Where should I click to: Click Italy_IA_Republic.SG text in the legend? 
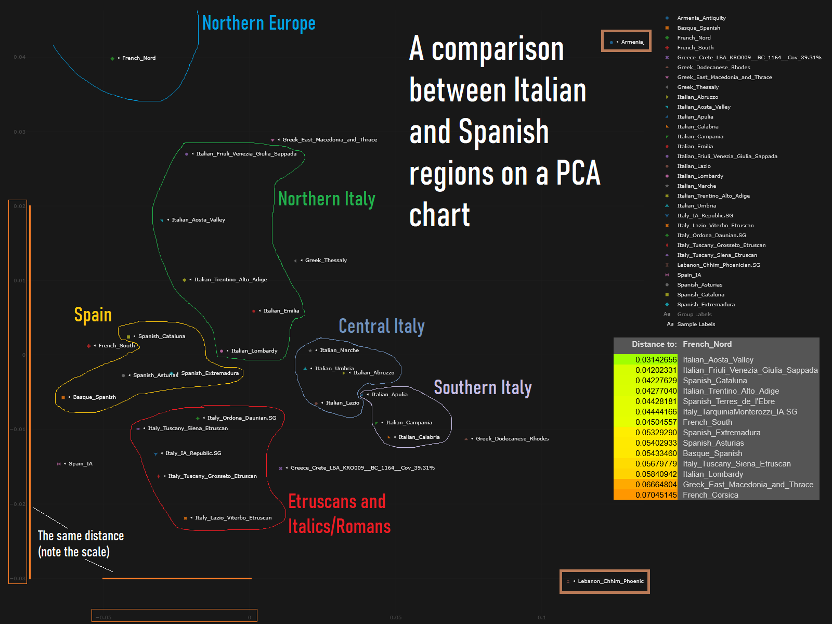705,216
